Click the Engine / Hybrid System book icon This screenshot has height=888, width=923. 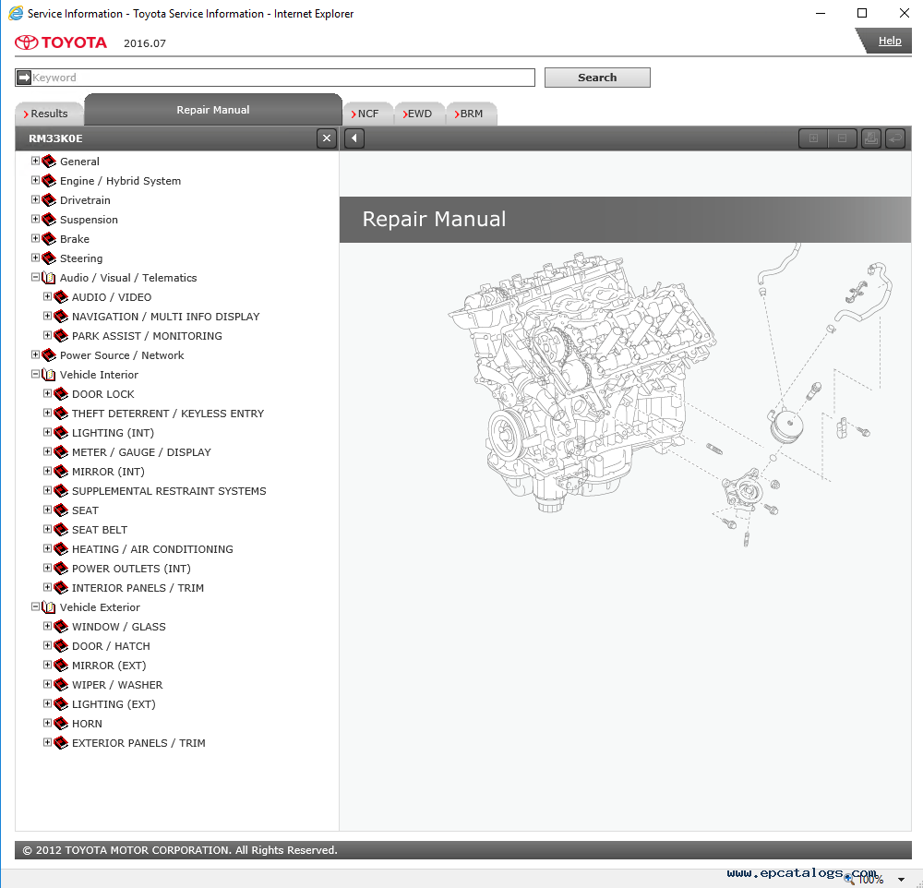[49, 181]
